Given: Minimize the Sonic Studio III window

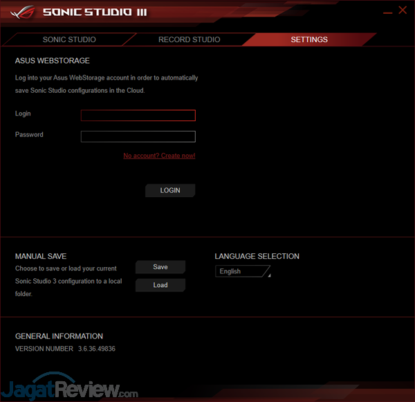Looking at the screenshot, I should coord(386,11).
